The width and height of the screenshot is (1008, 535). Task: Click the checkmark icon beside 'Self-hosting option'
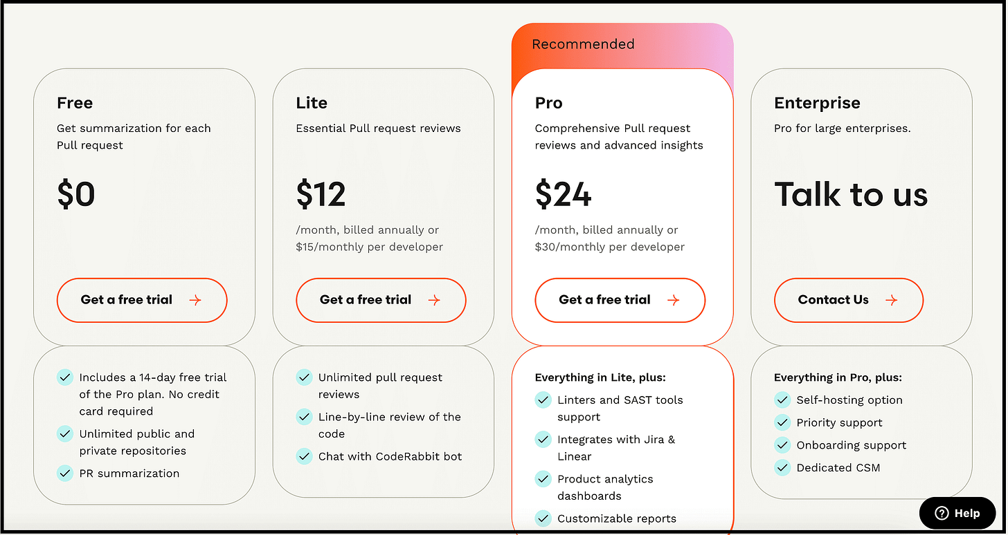tap(782, 400)
